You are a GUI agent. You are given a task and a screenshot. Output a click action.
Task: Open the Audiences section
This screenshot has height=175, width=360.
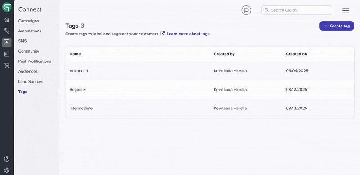pos(28,71)
